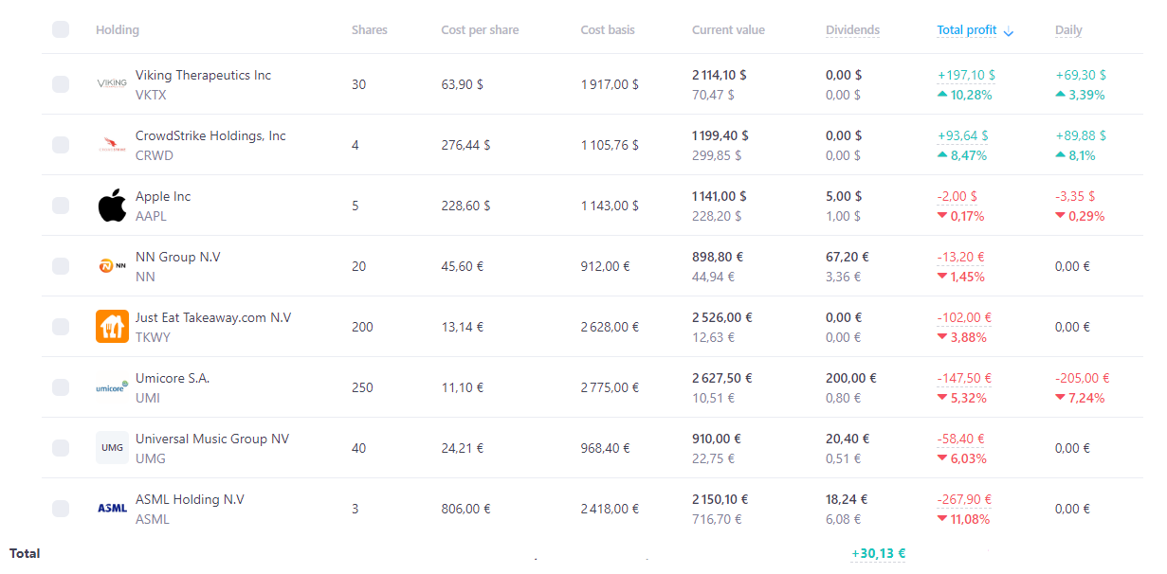Click the +93,64 $ total profit value
The width and height of the screenshot is (1167, 574).
[962, 135]
